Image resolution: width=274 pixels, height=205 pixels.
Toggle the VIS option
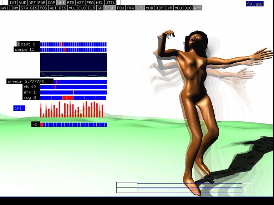(x=139, y=8)
